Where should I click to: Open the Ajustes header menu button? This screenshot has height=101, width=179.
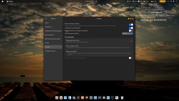click(60, 19)
